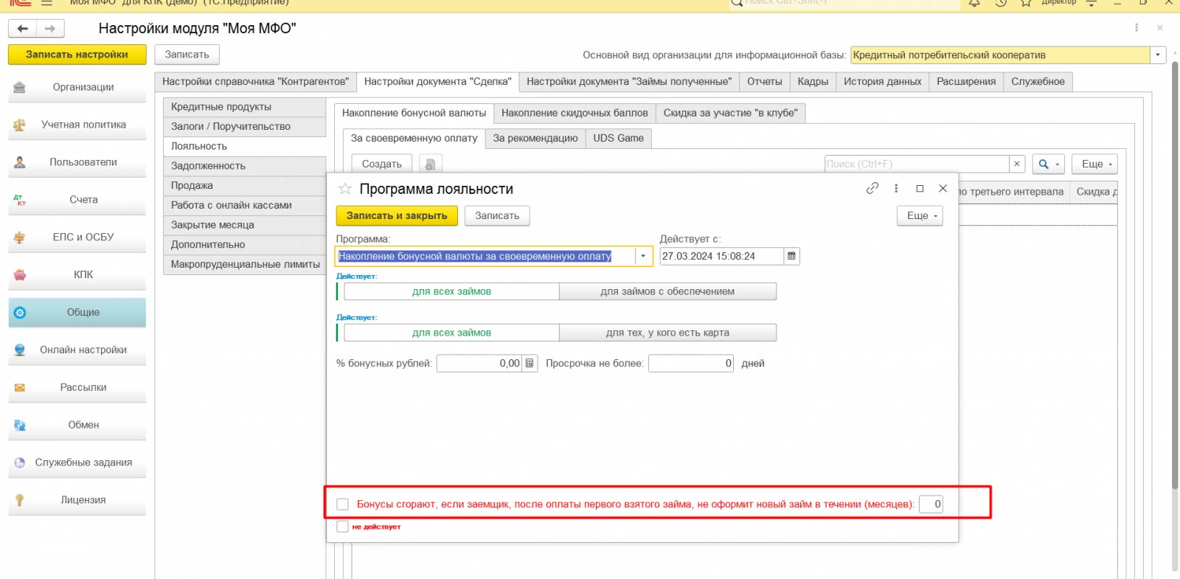Click the copy icon next to Создать

(430, 164)
